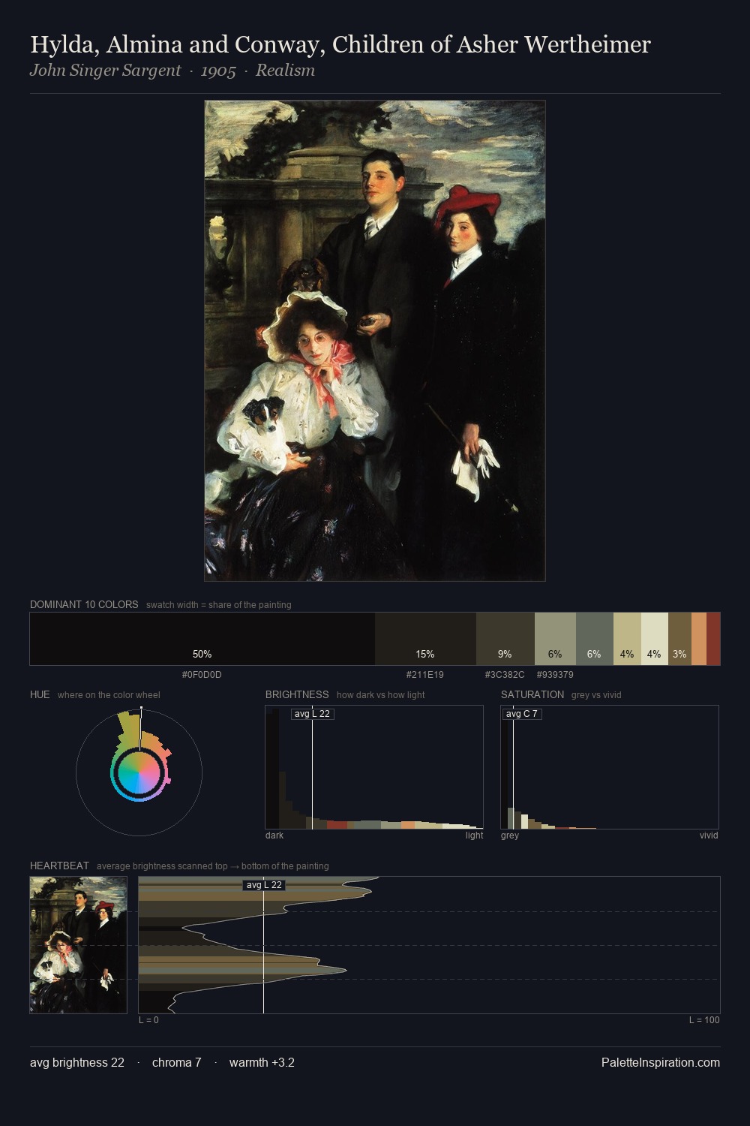Select the 3% brown swatch
The height and width of the screenshot is (1126, 750).
[x=679, y=639]
